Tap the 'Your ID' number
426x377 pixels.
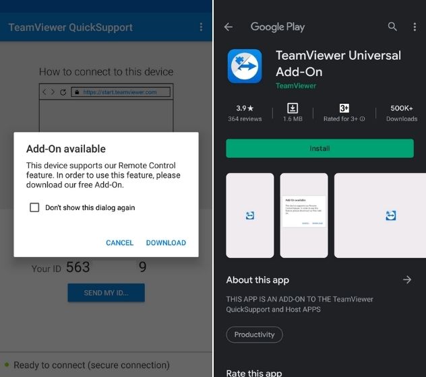tap(106, 267)
